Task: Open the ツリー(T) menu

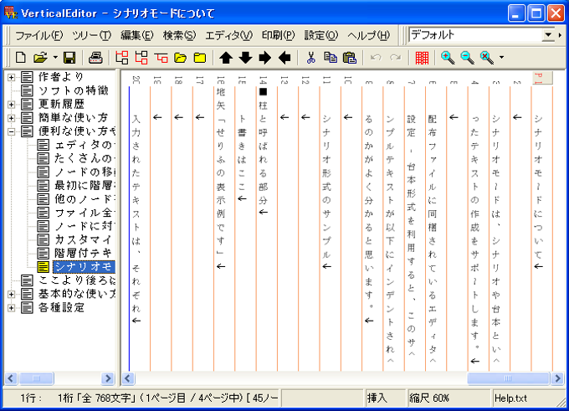Action: pyautogui.click(x=91, y=35)
